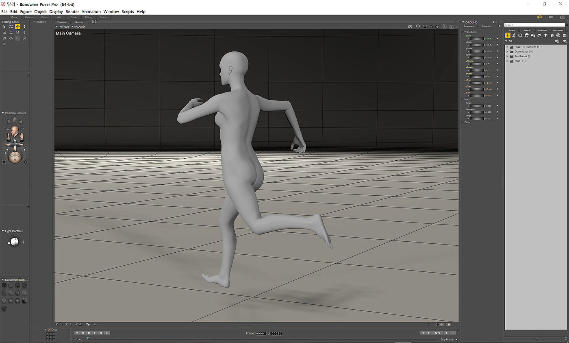Open the Animation menu
This screenshot has height=343, width=569.
point(91,12)
